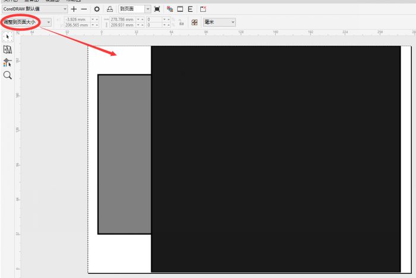Click the -3.926 mm horizontal position field
Screen dimensions: 416x278
pos(77,20)
